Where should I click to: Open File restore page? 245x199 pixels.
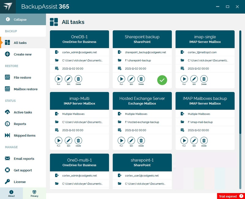coord(22,78)
